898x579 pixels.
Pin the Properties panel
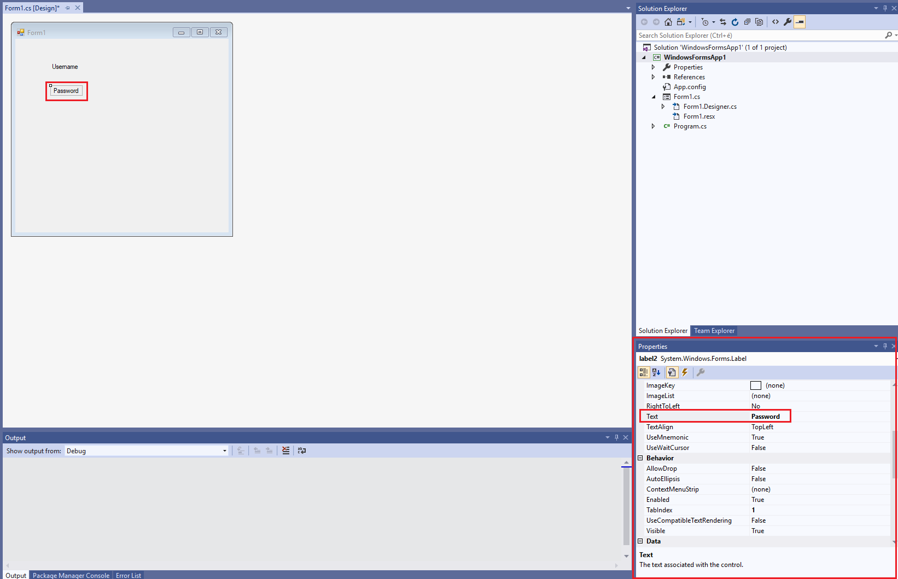pos(885,346)
